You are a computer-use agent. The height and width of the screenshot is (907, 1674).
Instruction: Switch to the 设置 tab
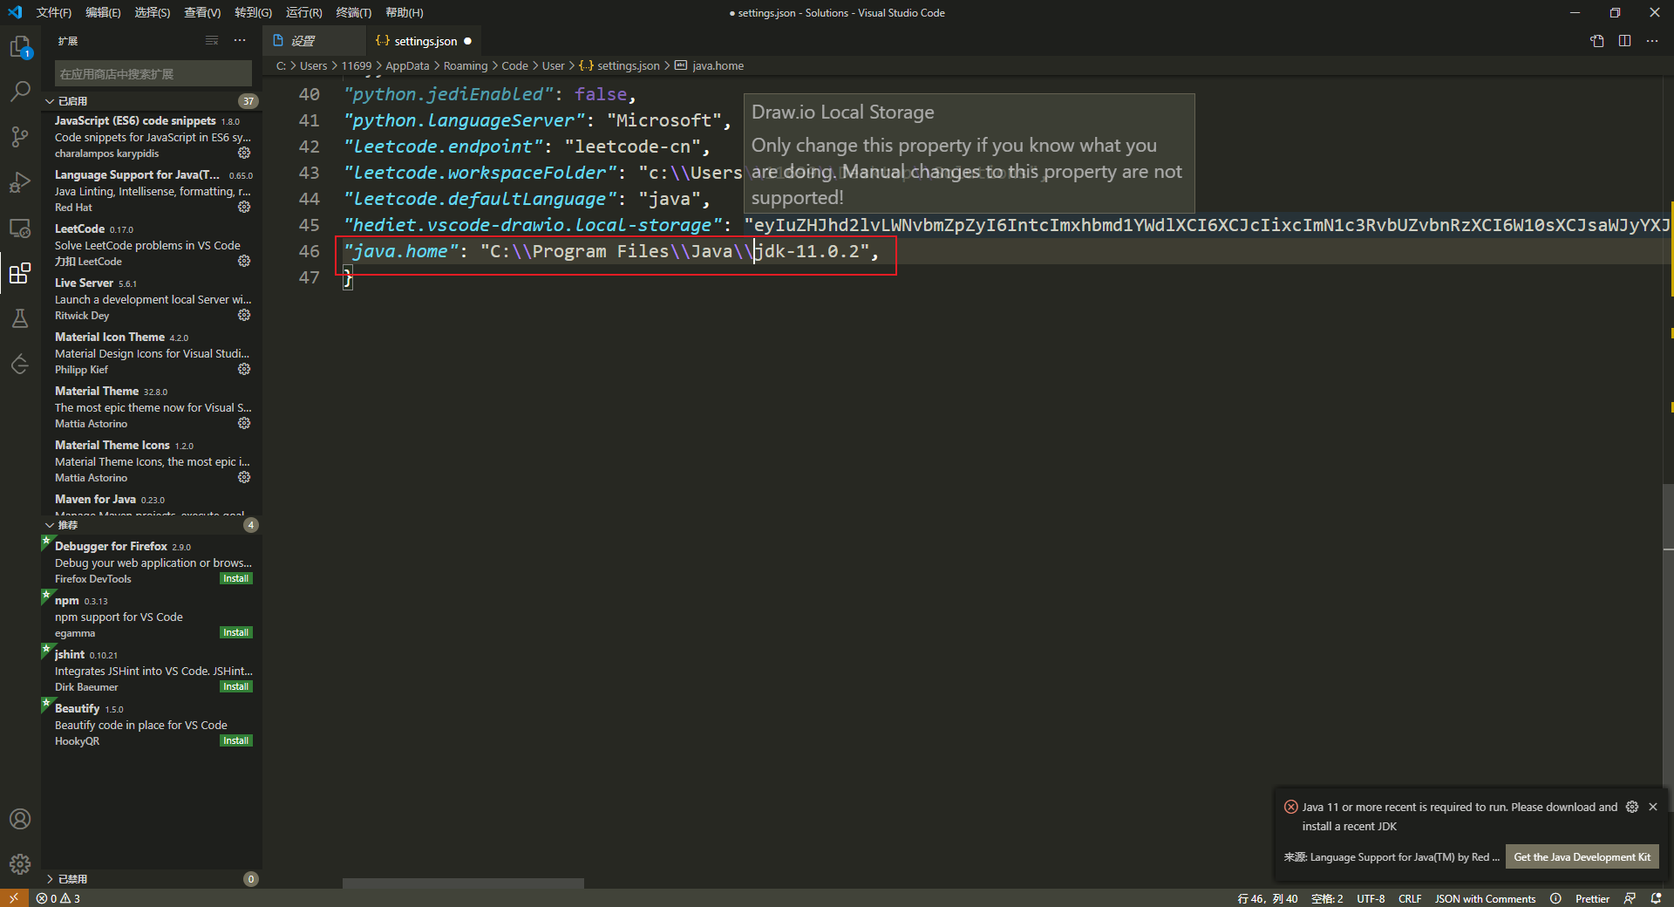[x=315, y=41]
